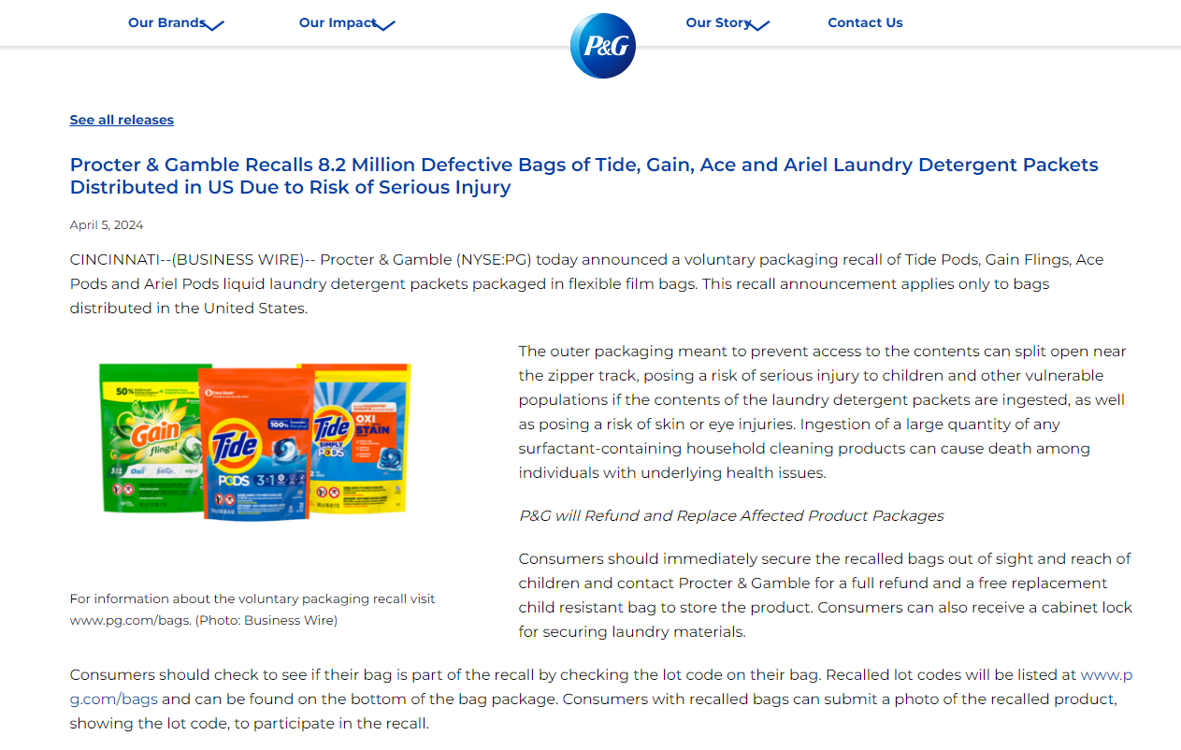Click the recall press release headline
The image size is (1181, 750).
pos(583,176)
